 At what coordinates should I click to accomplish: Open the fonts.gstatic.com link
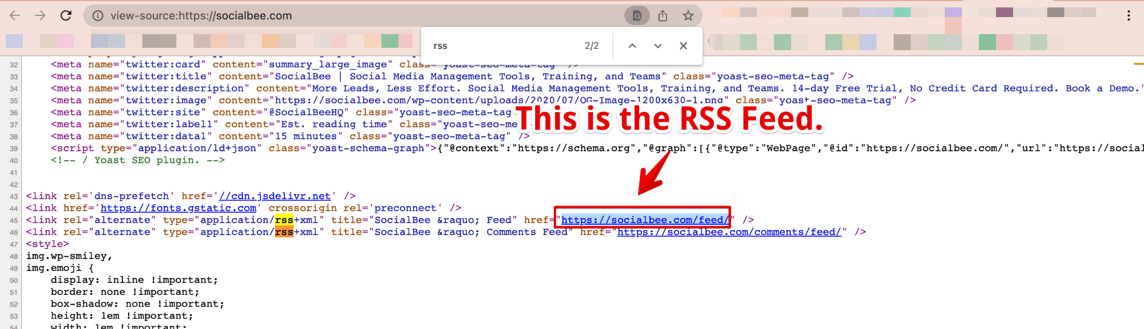[x=178, y=208]
